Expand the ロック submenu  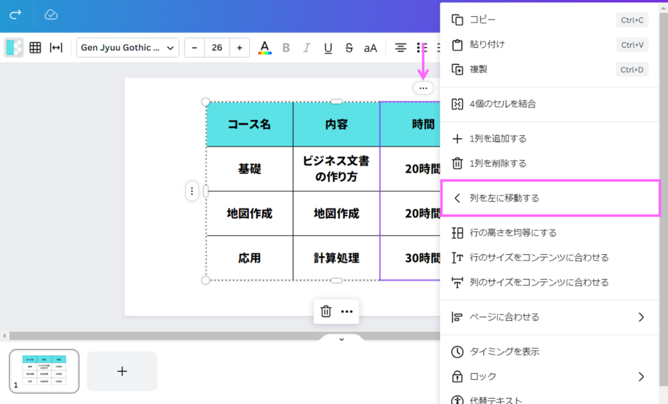coord(641,377)
